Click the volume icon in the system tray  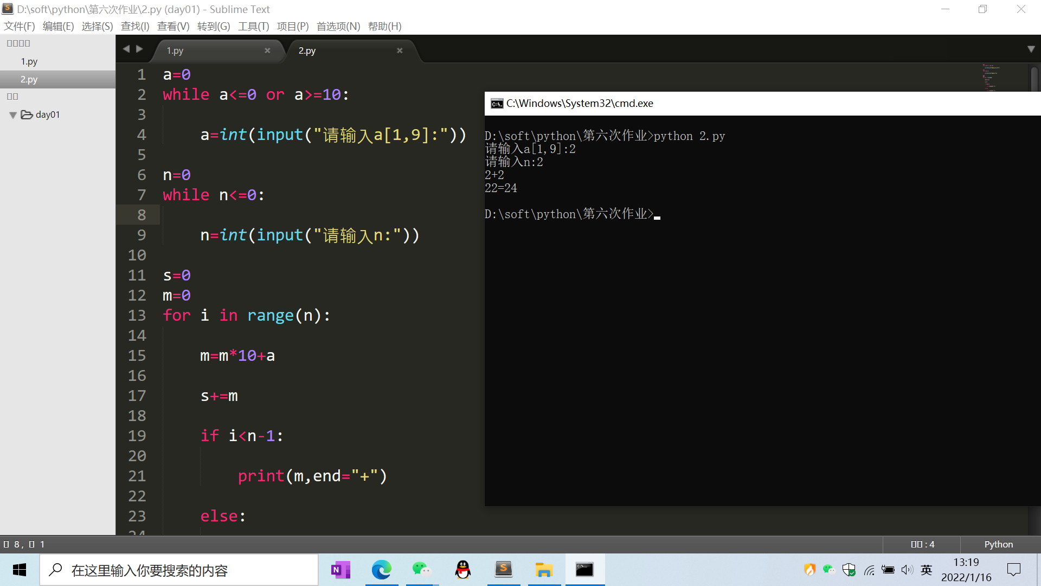[x=907, y=570]
